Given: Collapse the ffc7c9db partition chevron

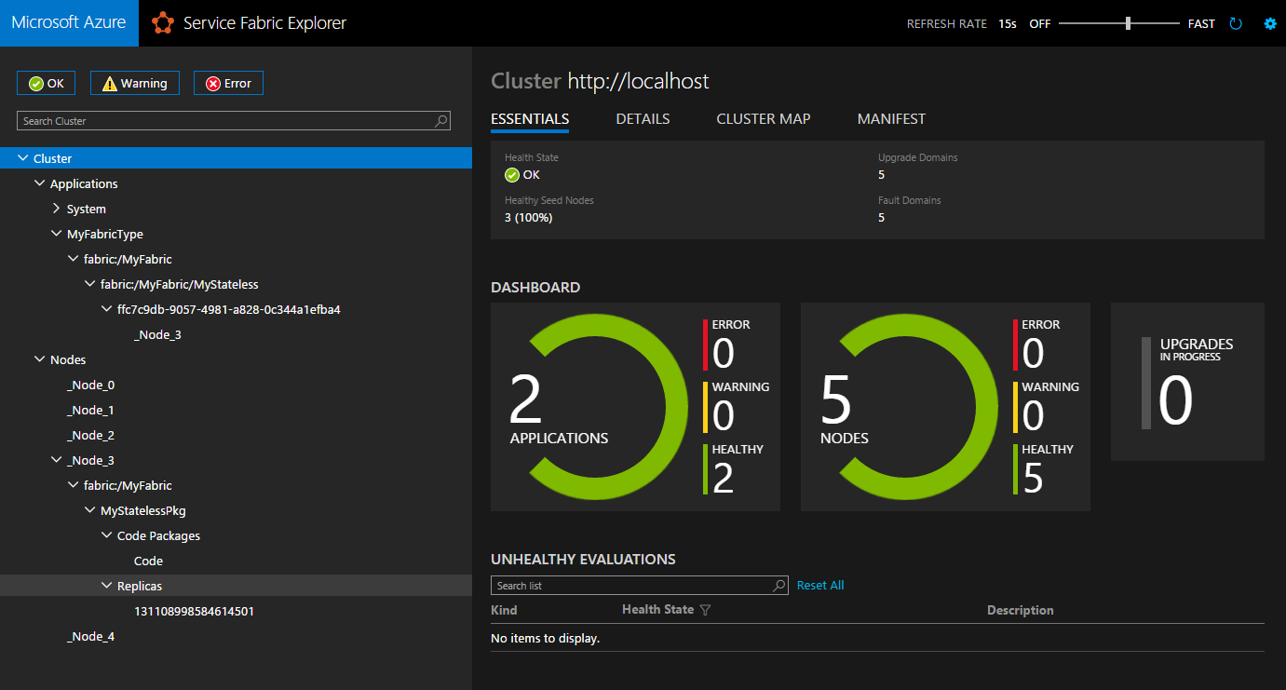Looking at the screenshot, I should pyautogui.click(x=107, y=309).
